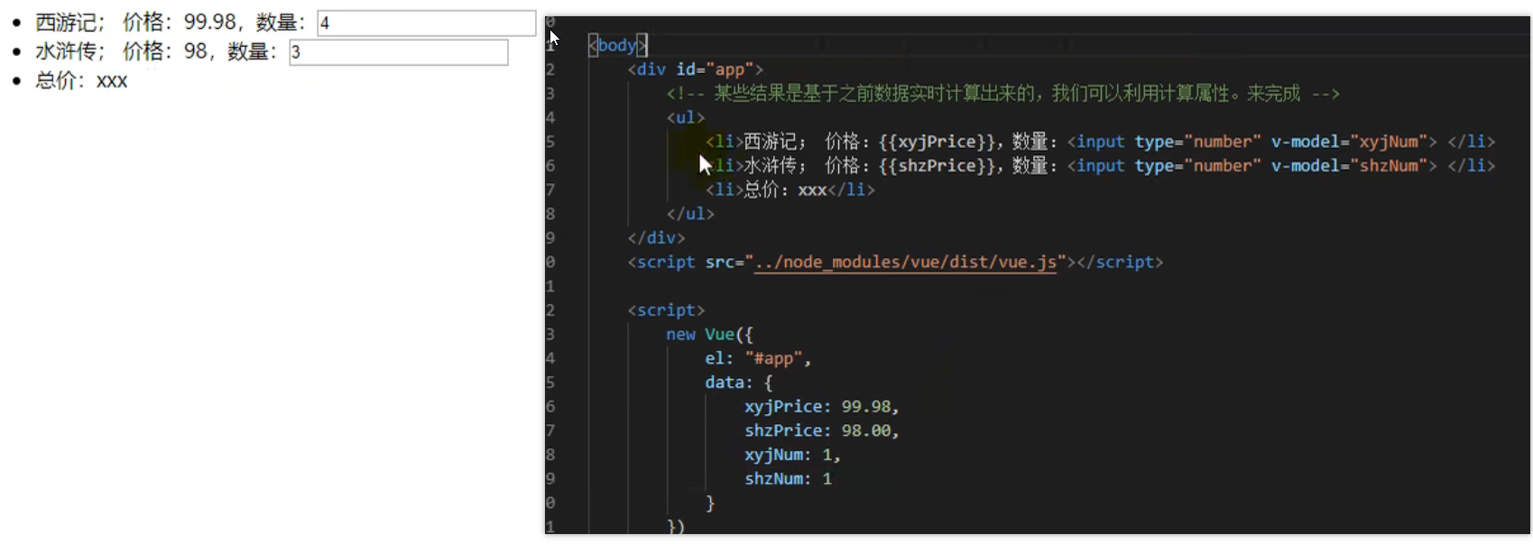Screen dimensions: 1533x544
Task: Click the standalone <script> opening tag line
Action: point(667,310)
